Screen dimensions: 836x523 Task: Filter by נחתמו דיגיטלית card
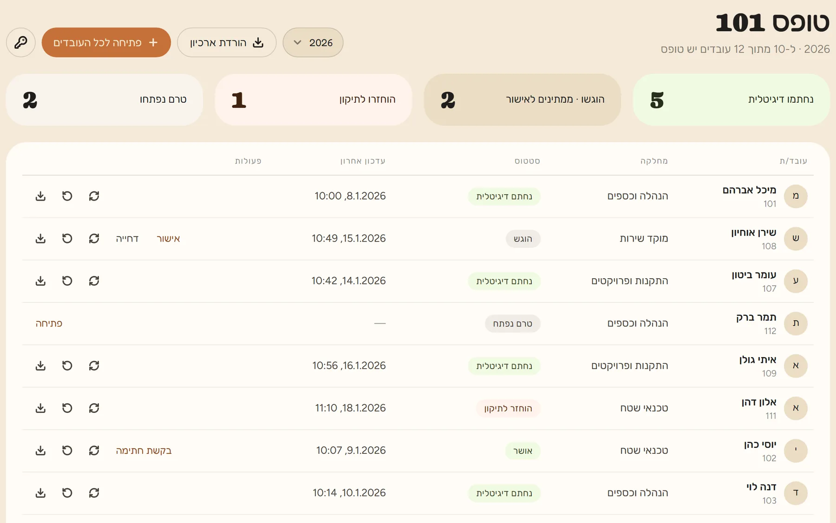tap(731, 100)
